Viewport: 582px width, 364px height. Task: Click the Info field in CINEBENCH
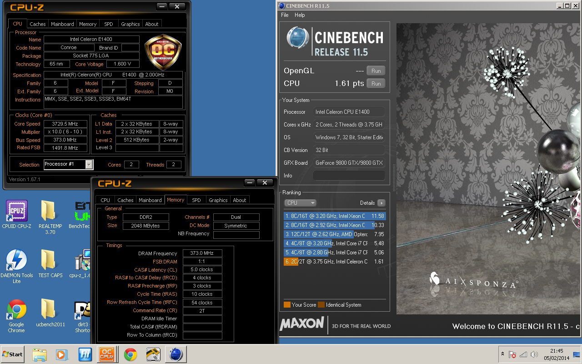tap(349, 176)
